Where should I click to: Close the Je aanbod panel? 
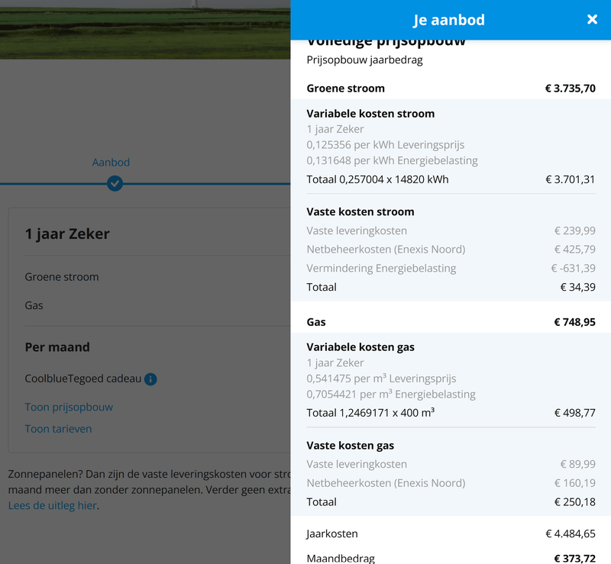(592, 20)
